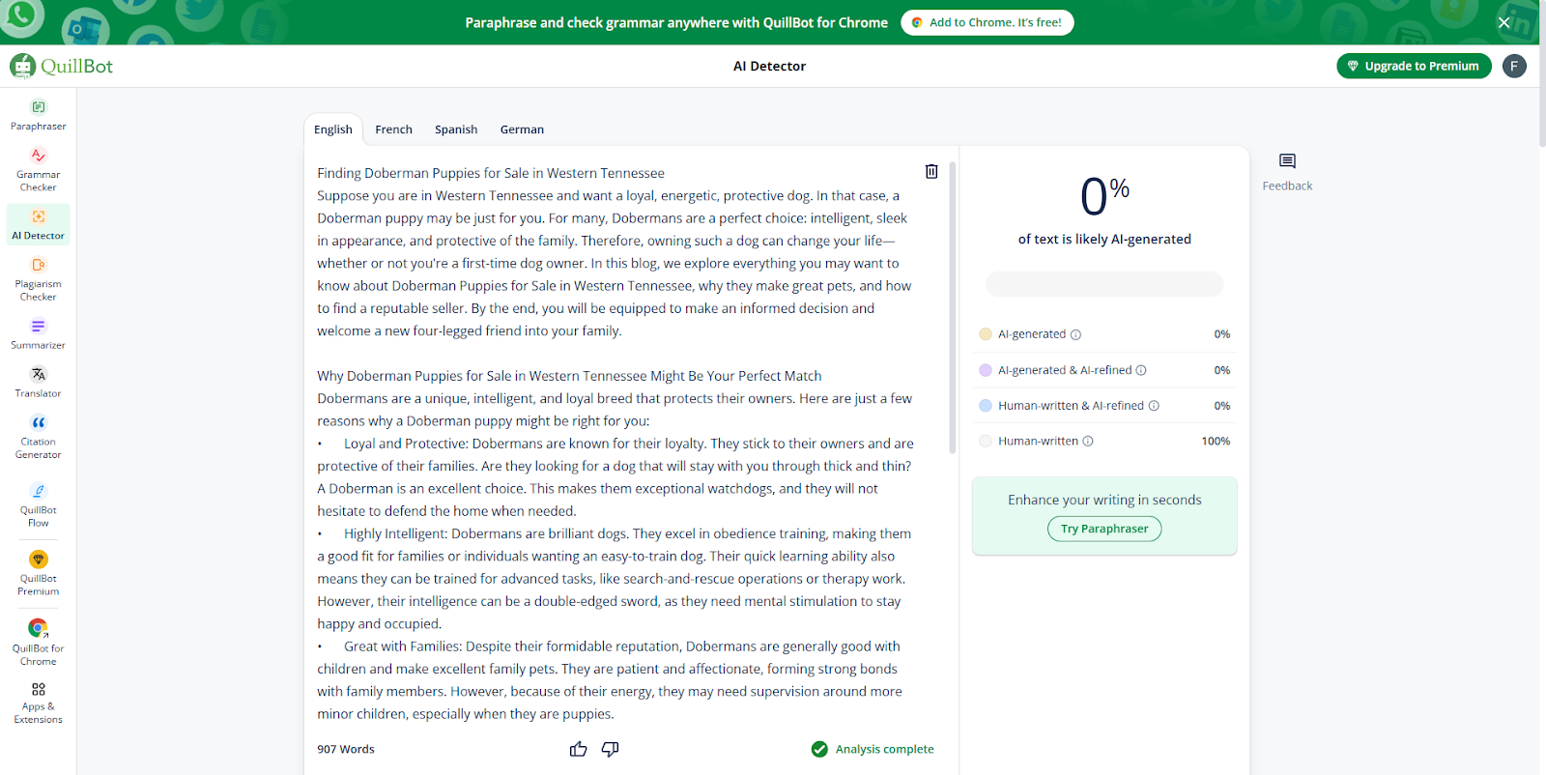Go to QuillBot home logo

(x=62, y=66)
